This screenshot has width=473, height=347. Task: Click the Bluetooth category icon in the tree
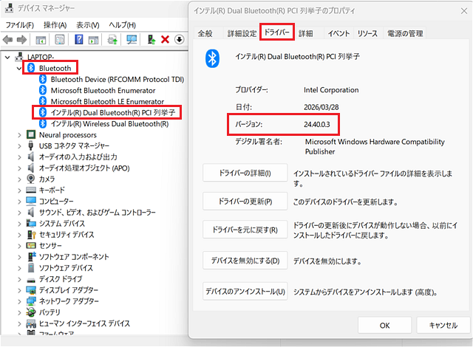[31, 68]
